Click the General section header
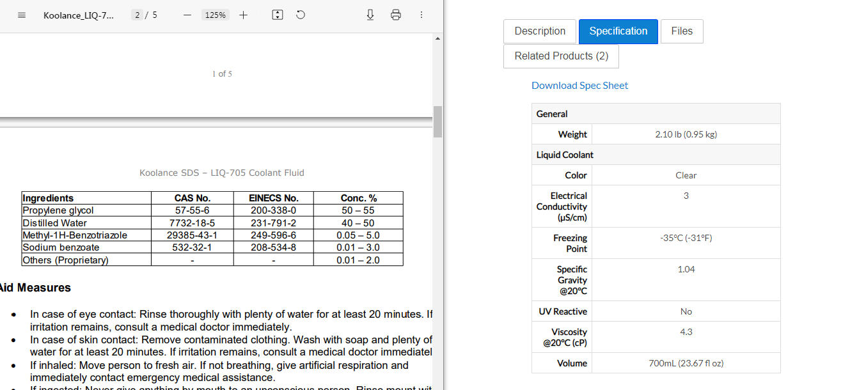Viewport: 850px width, 390px height. tap(656, 114)
